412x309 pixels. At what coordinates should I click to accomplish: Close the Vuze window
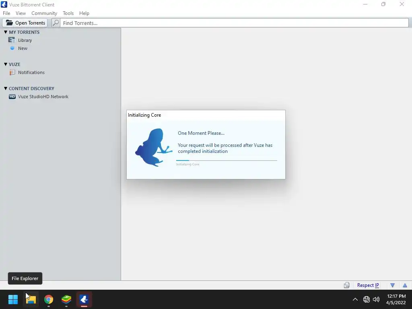click(402, 4)
